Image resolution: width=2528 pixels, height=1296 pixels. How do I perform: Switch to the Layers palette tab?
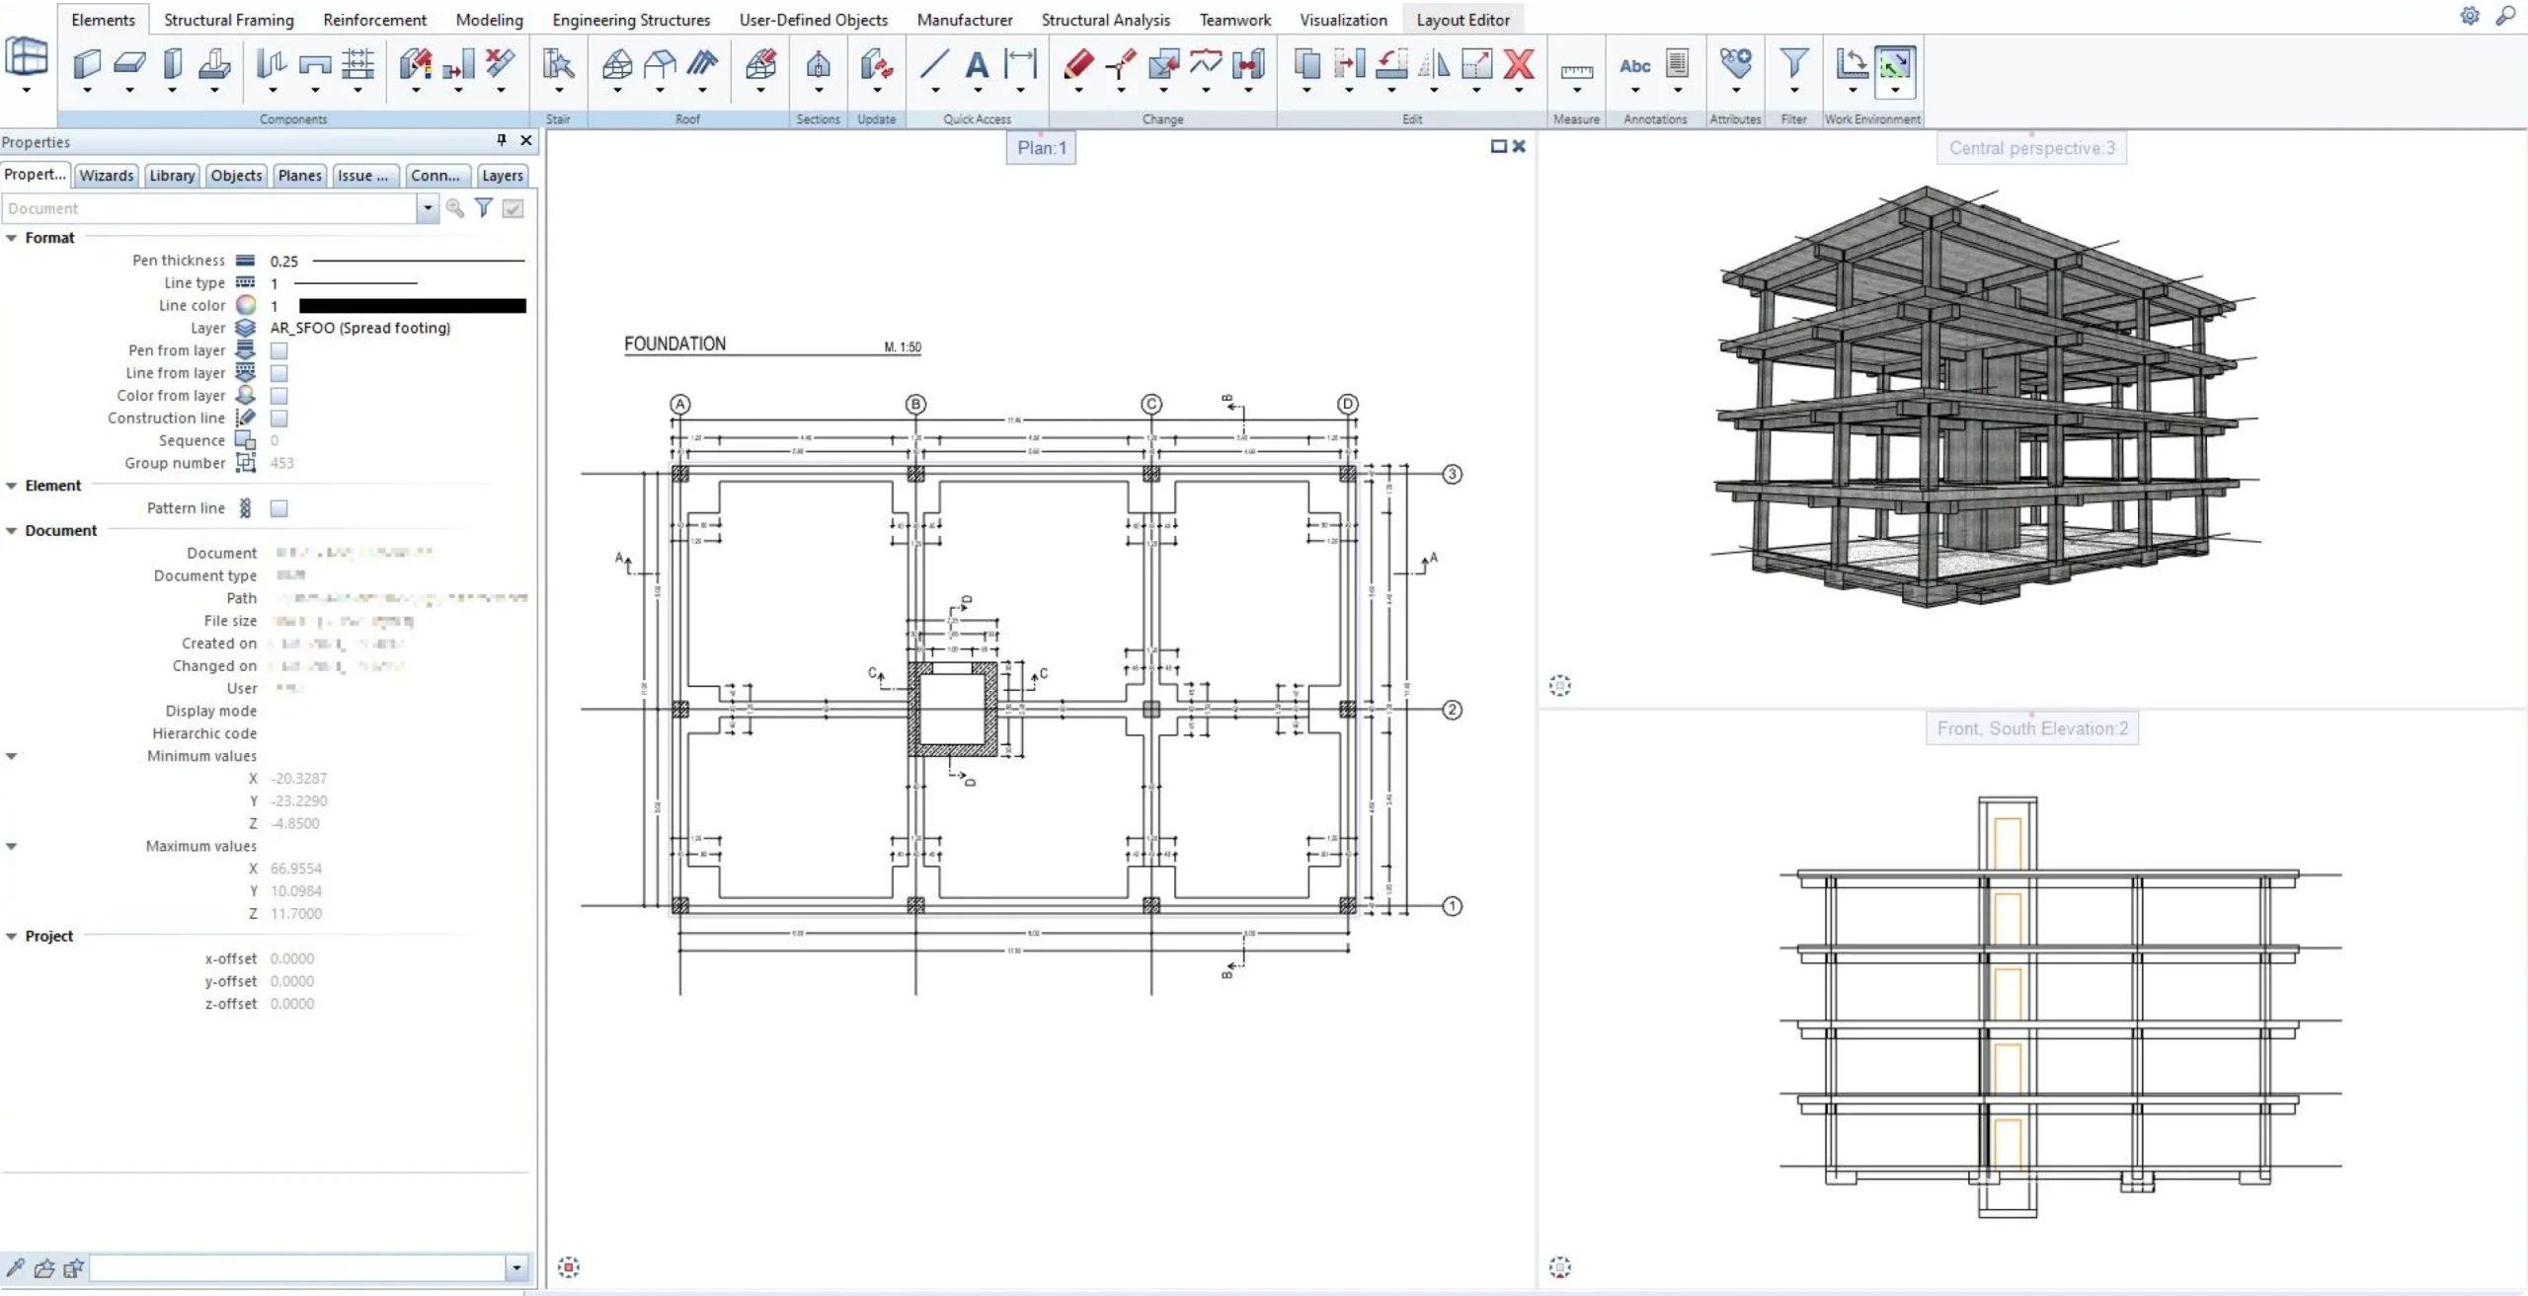(x=503, y=176)
